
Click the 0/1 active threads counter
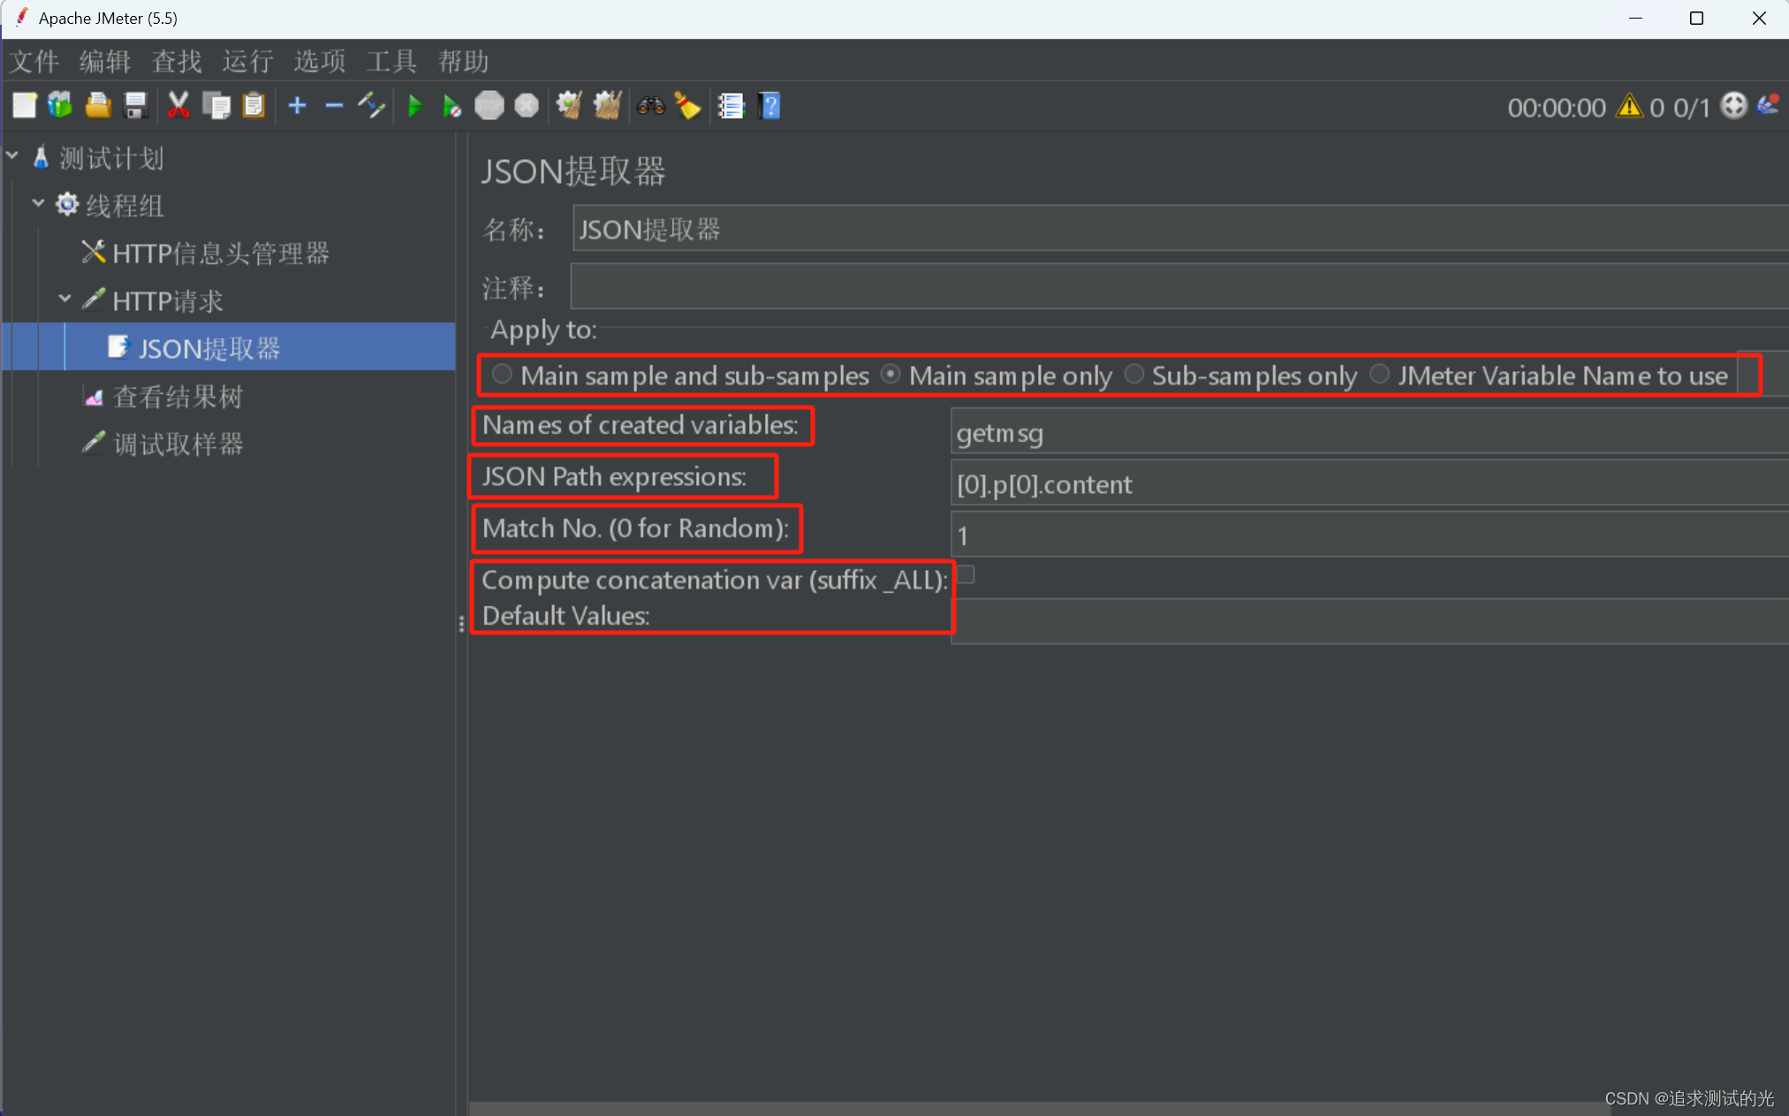(1692, 107)
